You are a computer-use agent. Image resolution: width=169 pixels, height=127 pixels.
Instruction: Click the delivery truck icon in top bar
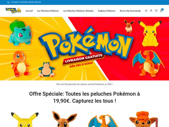tap(8, 2)
